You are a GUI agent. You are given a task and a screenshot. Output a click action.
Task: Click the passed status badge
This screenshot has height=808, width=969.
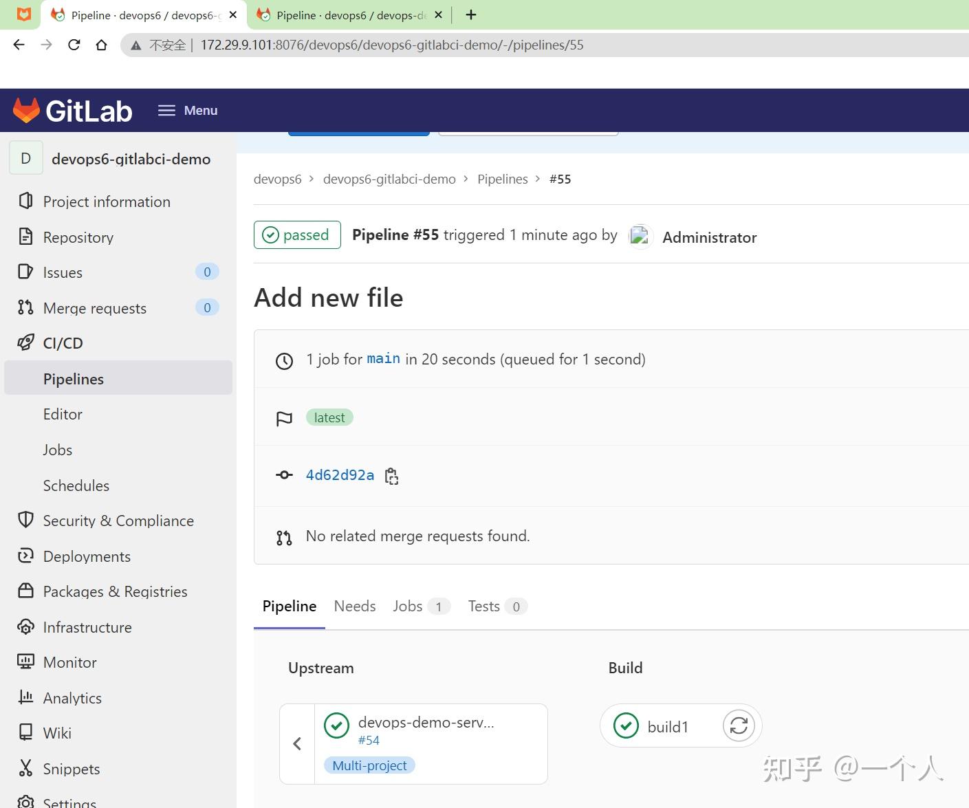tap(297, 234)
